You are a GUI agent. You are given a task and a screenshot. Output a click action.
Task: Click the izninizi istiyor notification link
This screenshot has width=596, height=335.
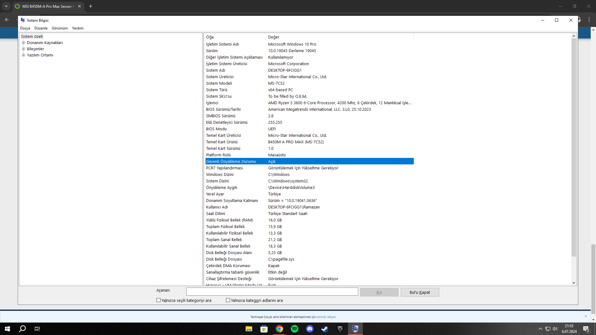pyautogui.click(x=326, y=317)
